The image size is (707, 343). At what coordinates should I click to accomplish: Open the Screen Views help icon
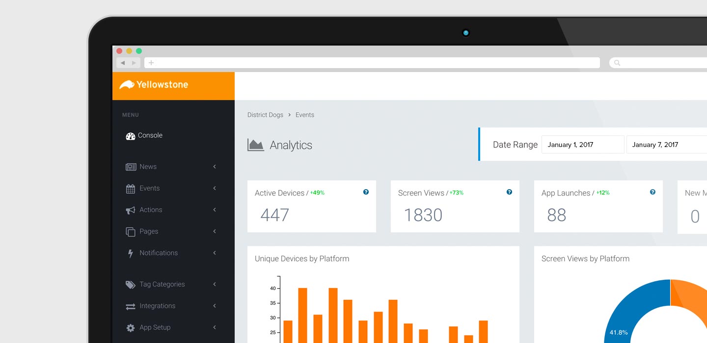pos(509,192)
